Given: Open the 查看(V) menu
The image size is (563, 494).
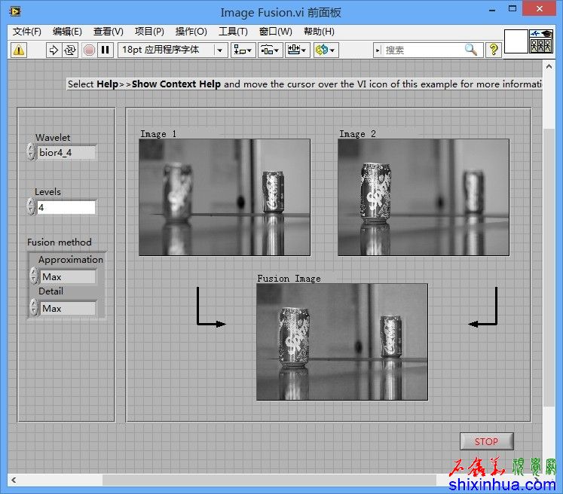Looking at the screenshot, I should 108,32.
